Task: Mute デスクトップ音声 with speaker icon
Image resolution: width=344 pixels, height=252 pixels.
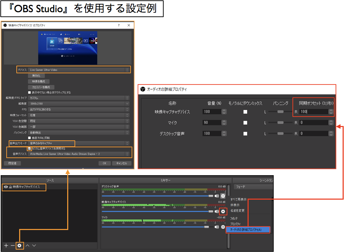Action: click(217, 196)
